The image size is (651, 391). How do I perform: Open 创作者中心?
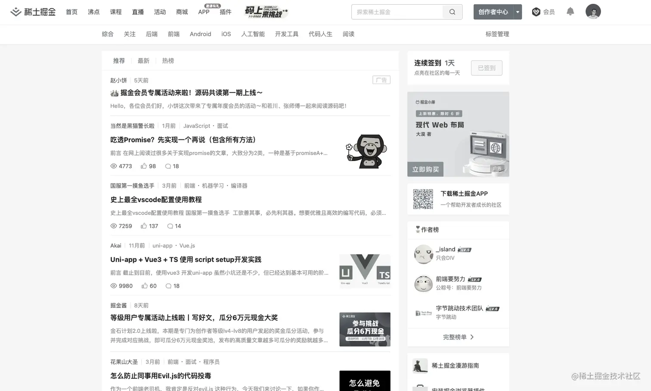click(493, 12)
